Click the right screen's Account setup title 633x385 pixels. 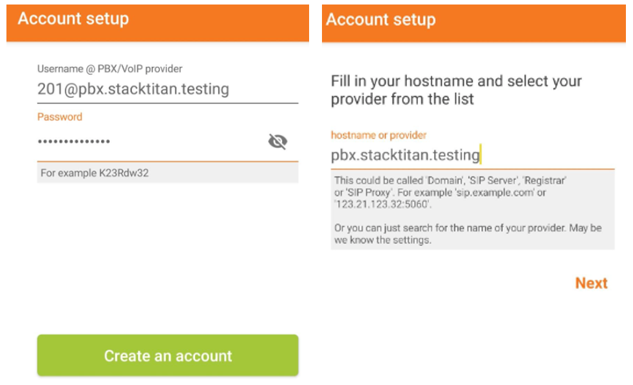pyautogui.click(x=381, y=20)
